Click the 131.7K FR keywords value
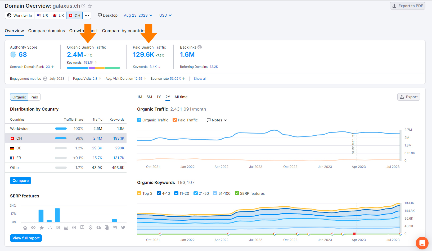This screenshot has width=432, height=251. [119, 158]
